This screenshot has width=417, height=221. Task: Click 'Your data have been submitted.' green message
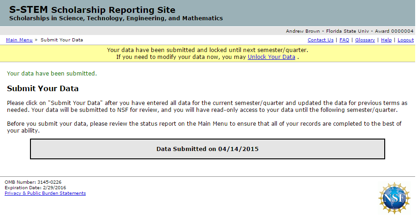(52, 74)
